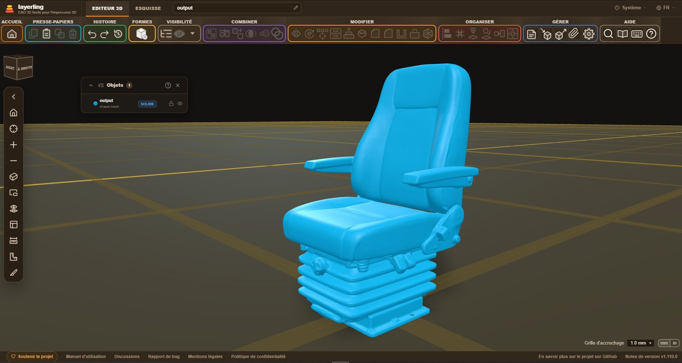682x363 pixels.
Task: Open new document icon in Gérer
Action: click(531, 34)
